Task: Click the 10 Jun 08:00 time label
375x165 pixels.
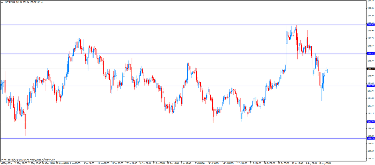Action: click(103, 164)
